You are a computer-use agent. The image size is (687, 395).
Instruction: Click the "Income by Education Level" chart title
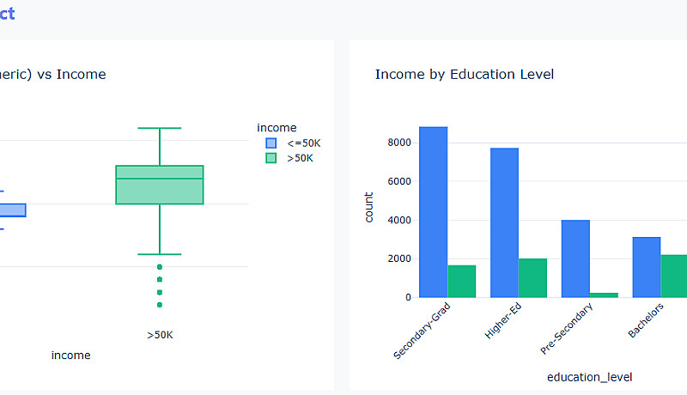[x=464, y=75]
